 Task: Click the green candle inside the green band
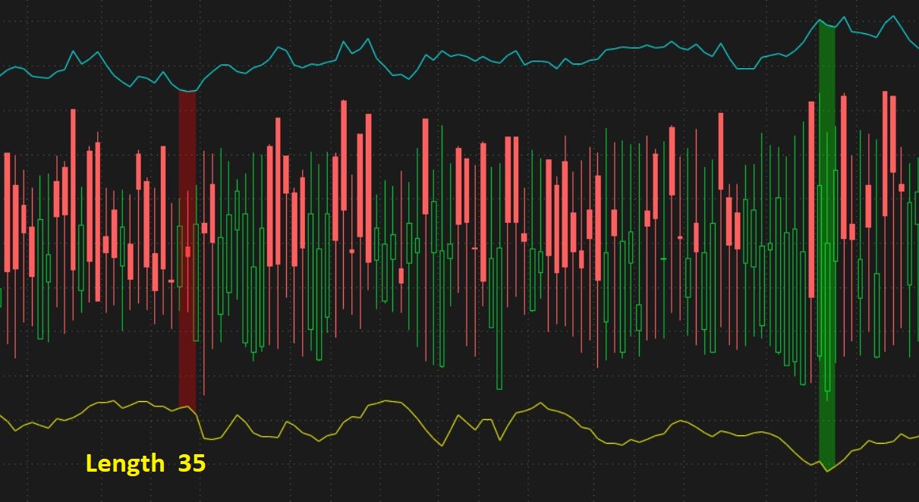[x=827, y=317]
